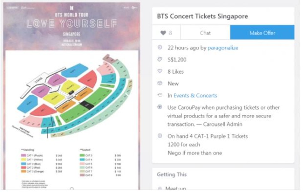The image size is (304, 192).
Task: Click the clock icon next to 22 hours ago
Action: click(x=160, y=47)
